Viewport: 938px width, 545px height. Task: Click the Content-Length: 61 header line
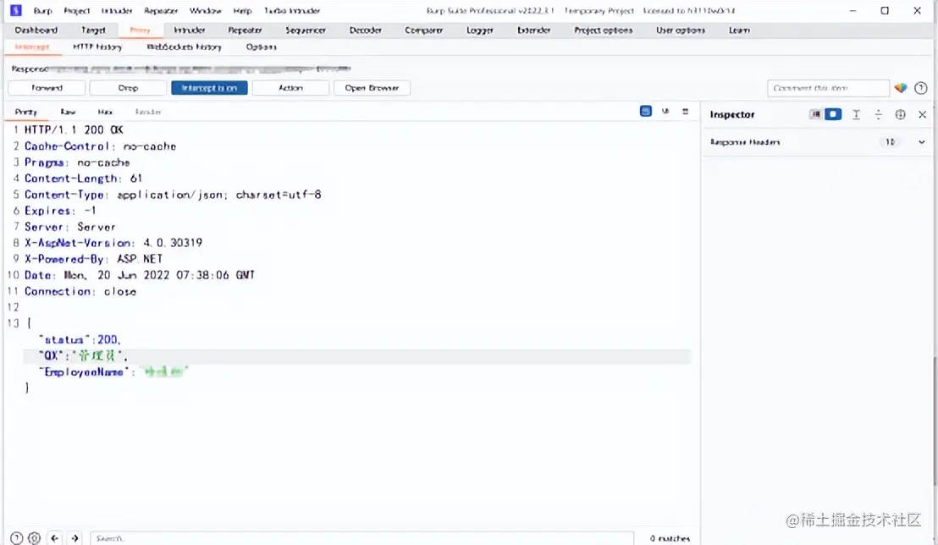coord(83,179)
